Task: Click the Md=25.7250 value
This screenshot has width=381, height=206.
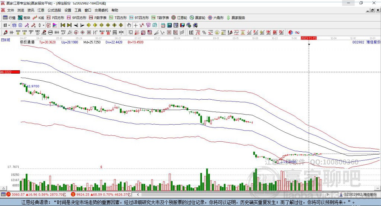Action: tap(92, 42)
